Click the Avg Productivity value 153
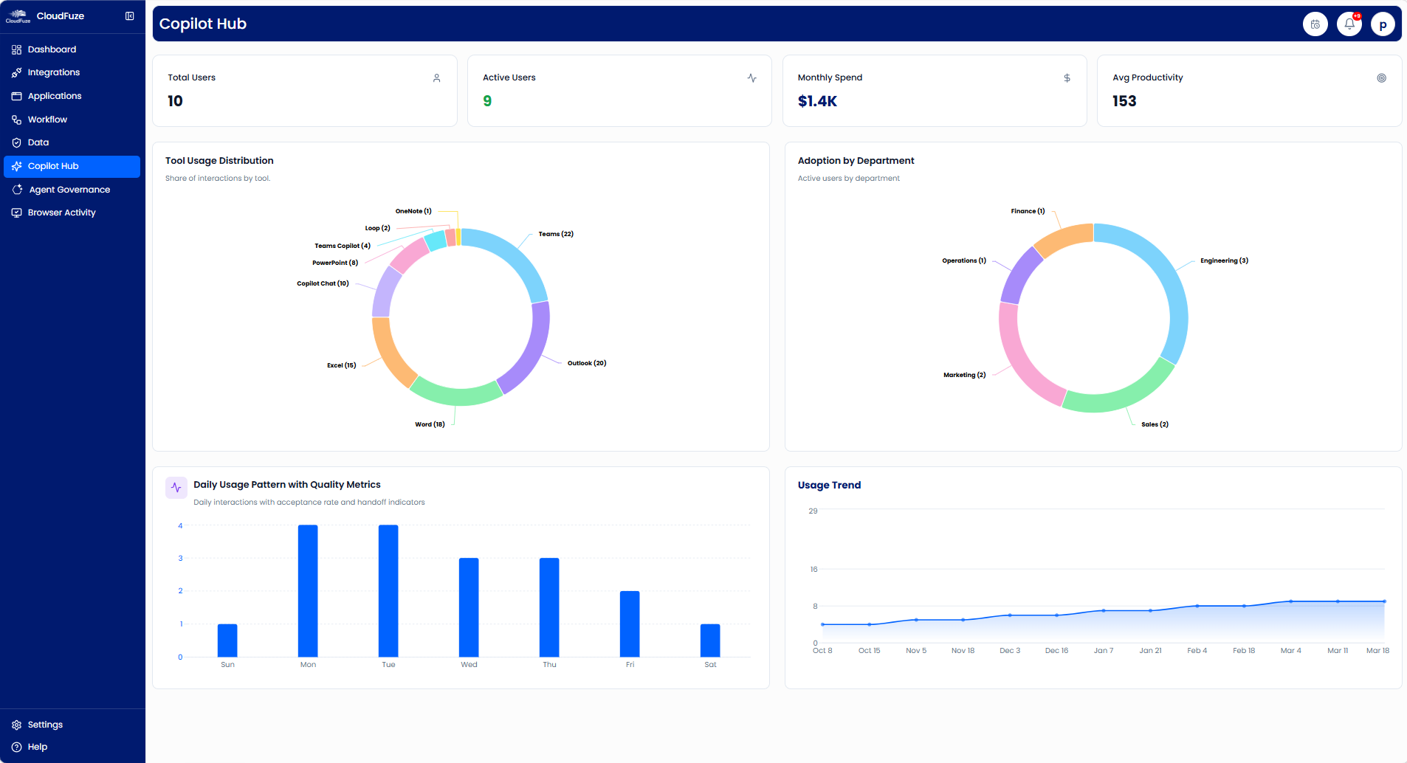 pos(1124,101)
